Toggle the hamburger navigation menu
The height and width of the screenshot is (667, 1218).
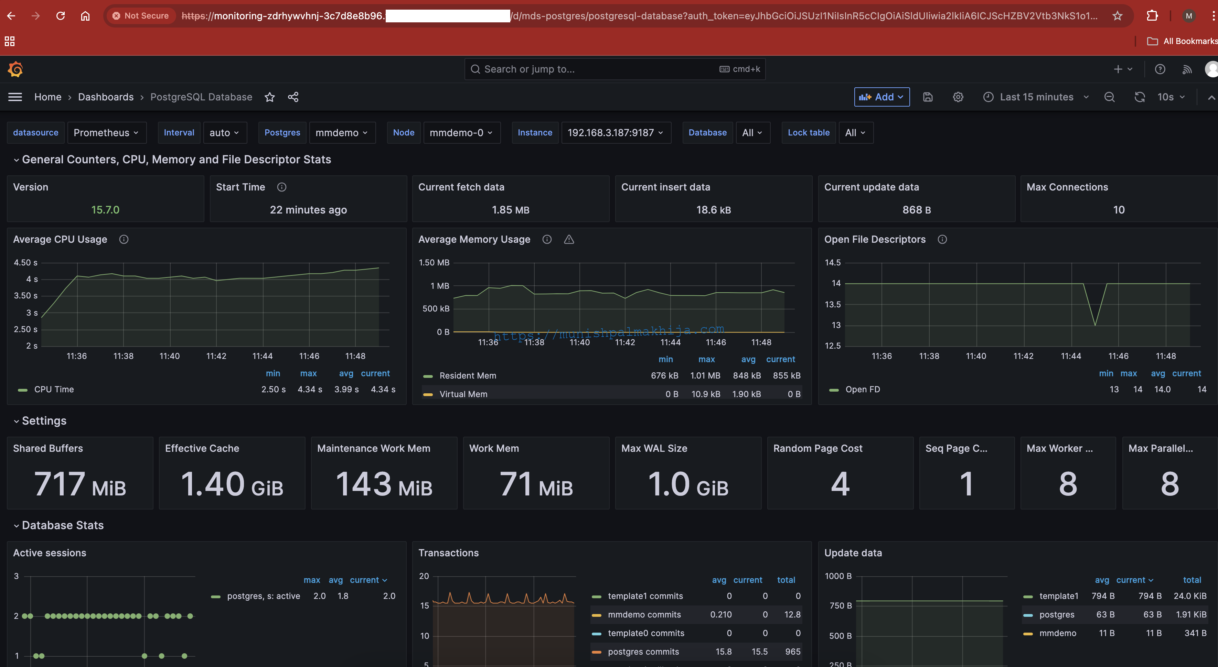coord(15,97)
